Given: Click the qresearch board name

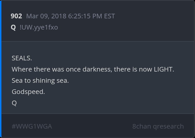Looking at the screenshot, I should pos(168,126).
